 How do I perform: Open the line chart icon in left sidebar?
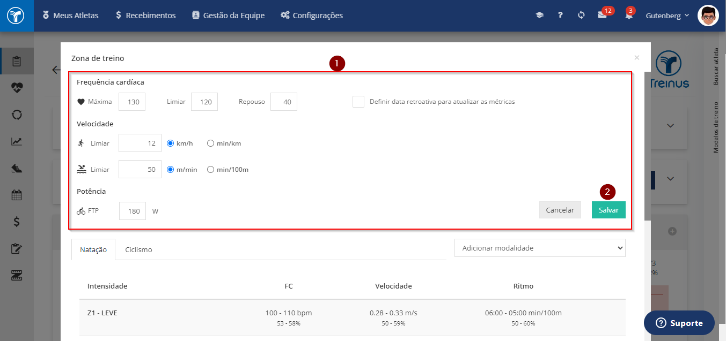click(17, 141)
